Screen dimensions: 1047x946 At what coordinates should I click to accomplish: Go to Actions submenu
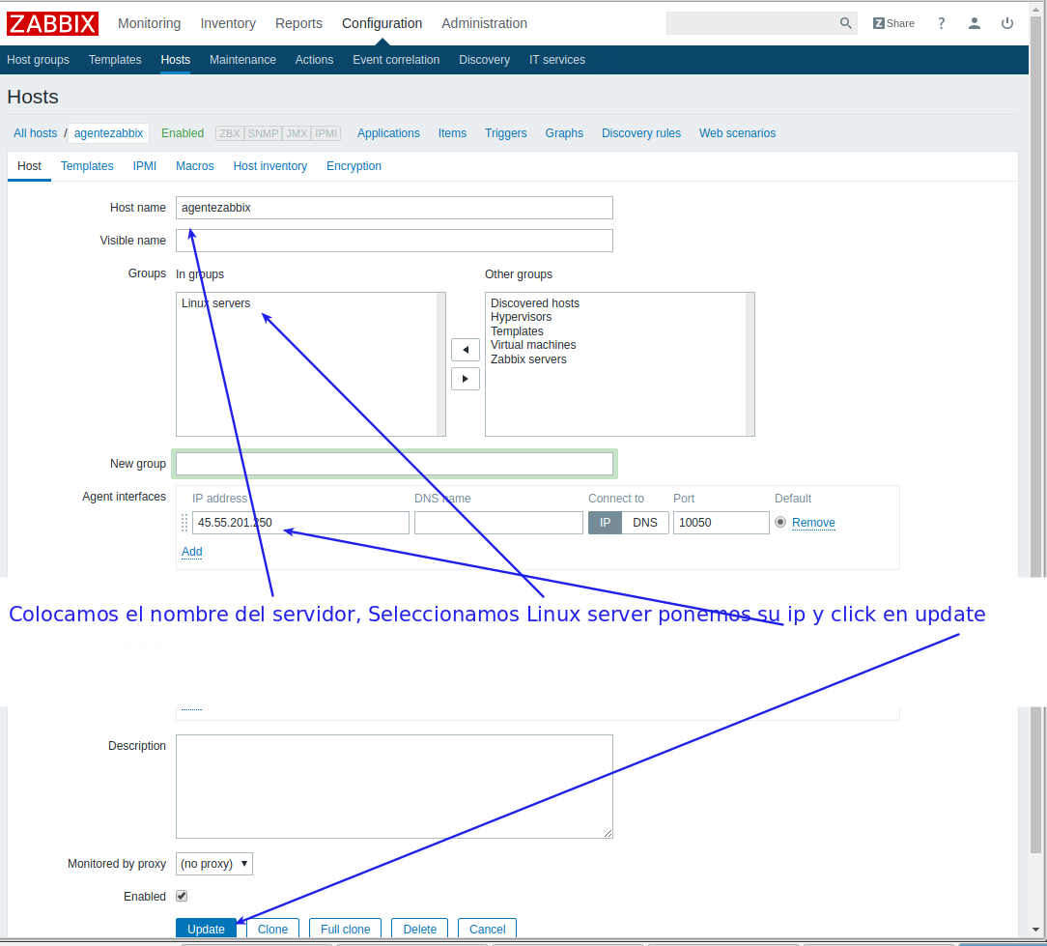(314, 60)
